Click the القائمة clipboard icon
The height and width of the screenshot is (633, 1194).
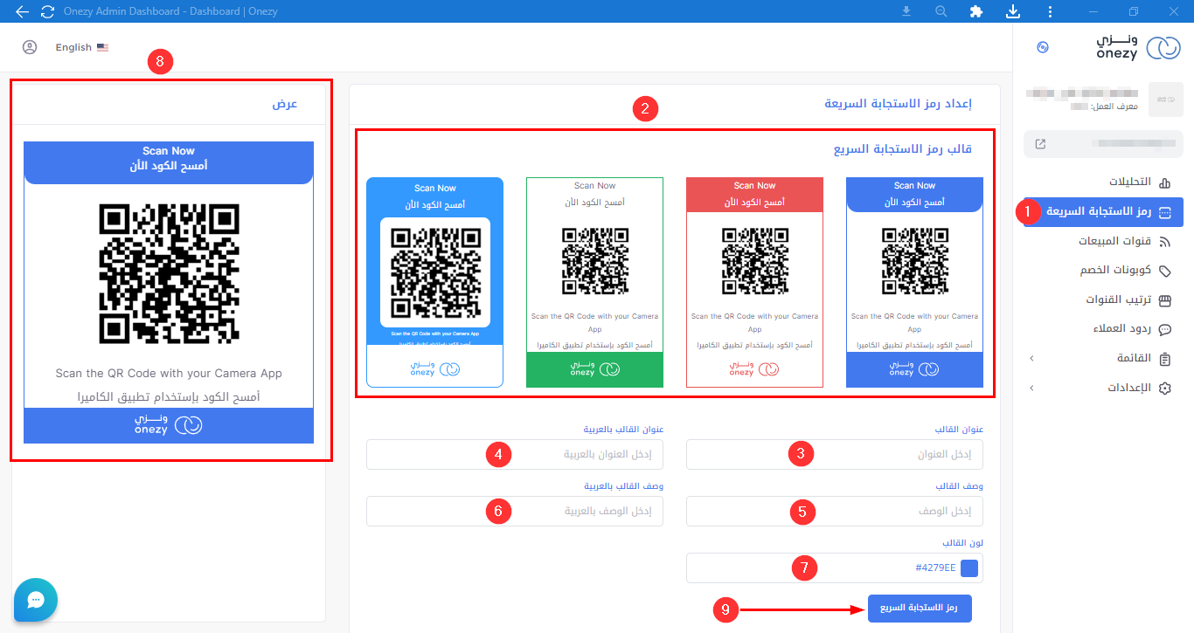1164,359
